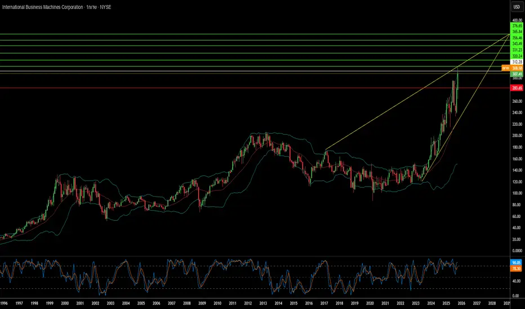Click the green 376.65 price label
This screenshot has height=309, width=525.
(517, 25)
